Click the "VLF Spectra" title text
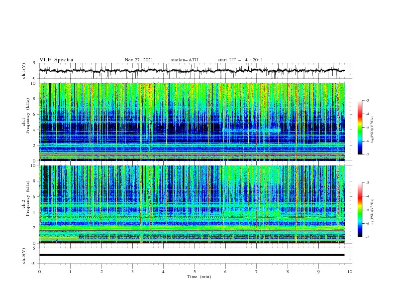This screenshot has width=394, height=305. [56, 60]
